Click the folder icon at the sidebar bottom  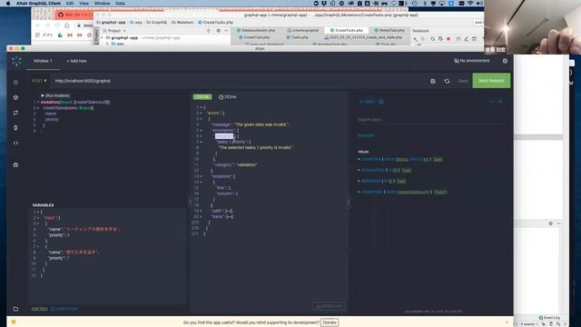[x=15, y=309]
